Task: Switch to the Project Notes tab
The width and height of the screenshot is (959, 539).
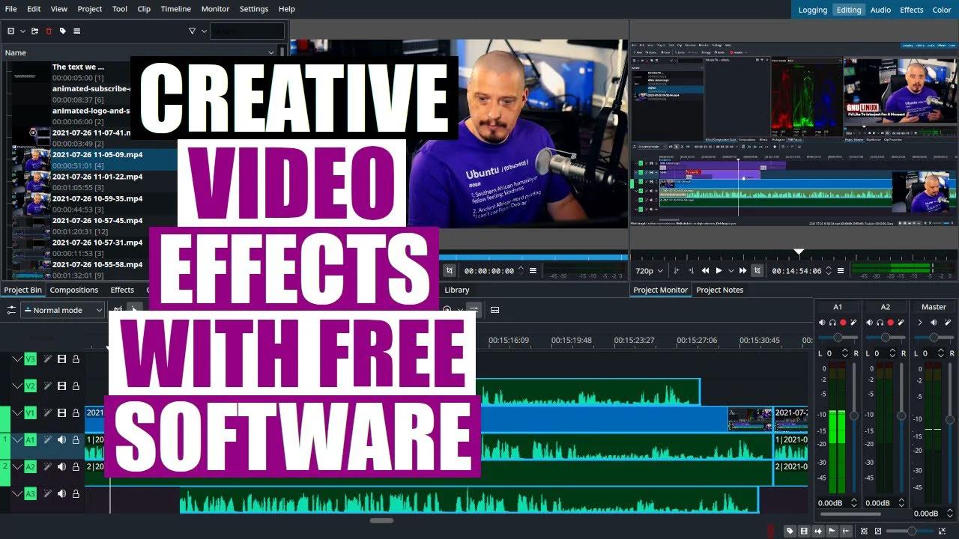Action: [719, 290]
